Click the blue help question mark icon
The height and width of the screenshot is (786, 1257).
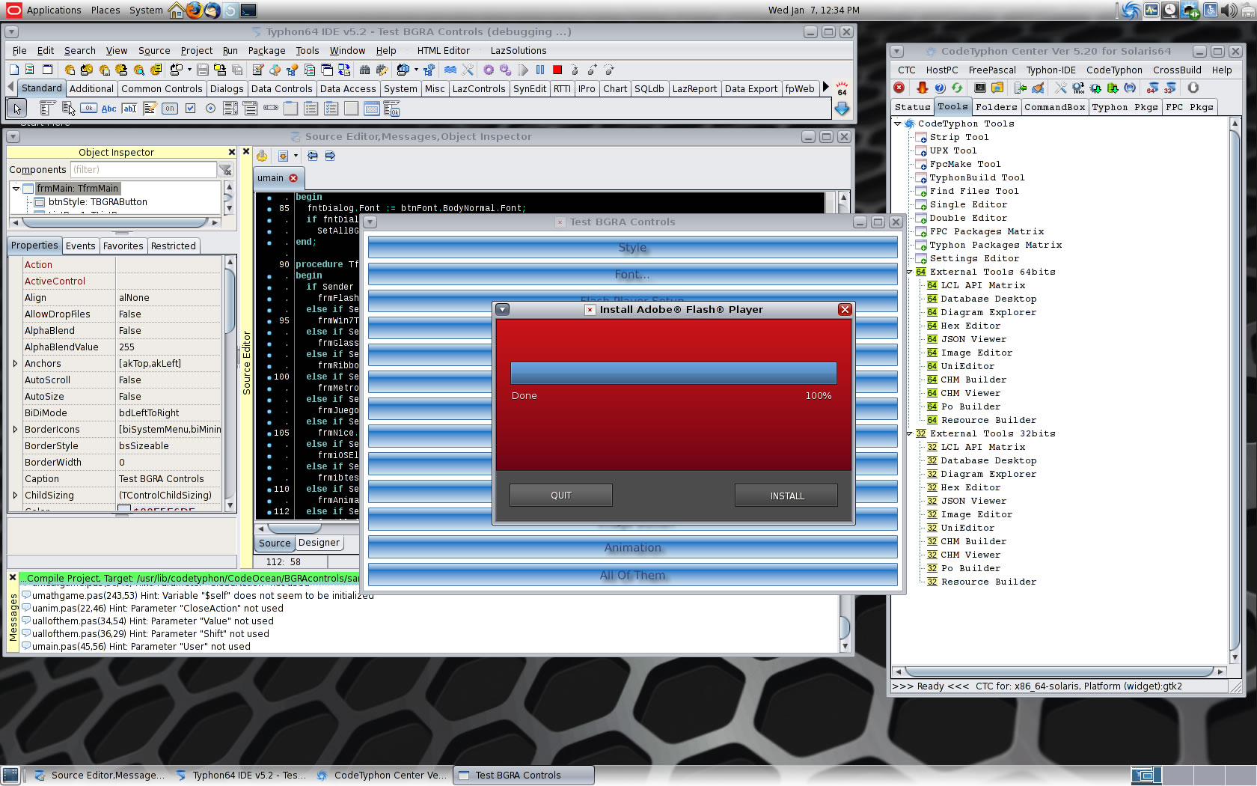point(941,88)
